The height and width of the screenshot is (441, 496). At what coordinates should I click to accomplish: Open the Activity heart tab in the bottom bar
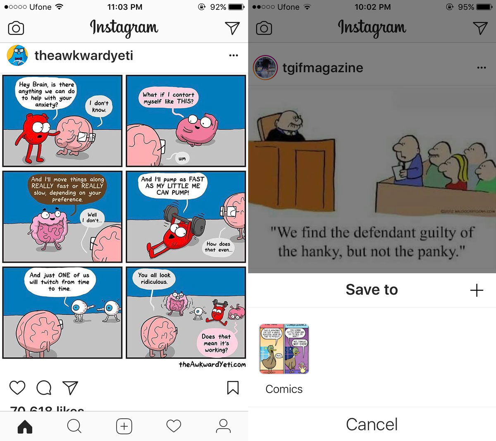tap(174, 426)
